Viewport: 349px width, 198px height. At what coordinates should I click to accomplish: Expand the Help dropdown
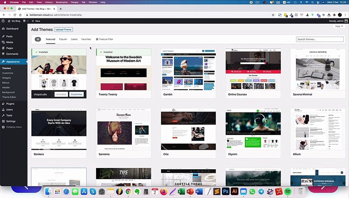pyautogui.click(x=339, y=26)
